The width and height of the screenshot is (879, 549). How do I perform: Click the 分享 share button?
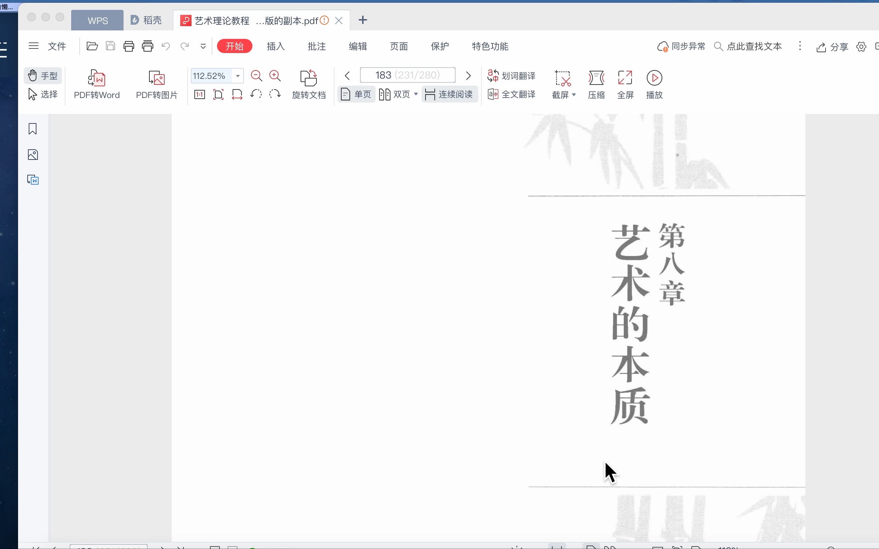pos(832,46)
